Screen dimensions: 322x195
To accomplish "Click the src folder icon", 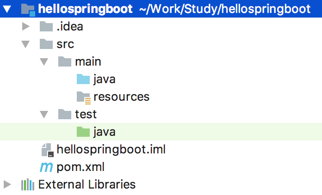I will (x=46, y=44).
